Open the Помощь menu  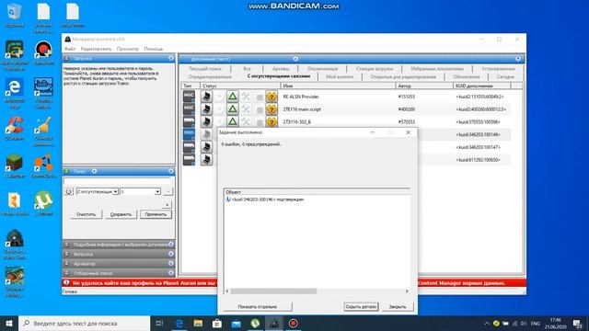coord(154,49)
